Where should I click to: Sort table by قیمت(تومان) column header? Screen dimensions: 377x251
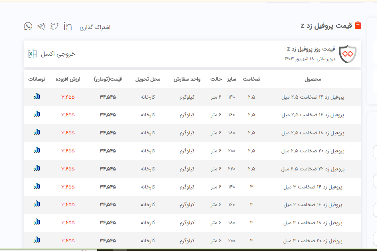tap(108, 79)
